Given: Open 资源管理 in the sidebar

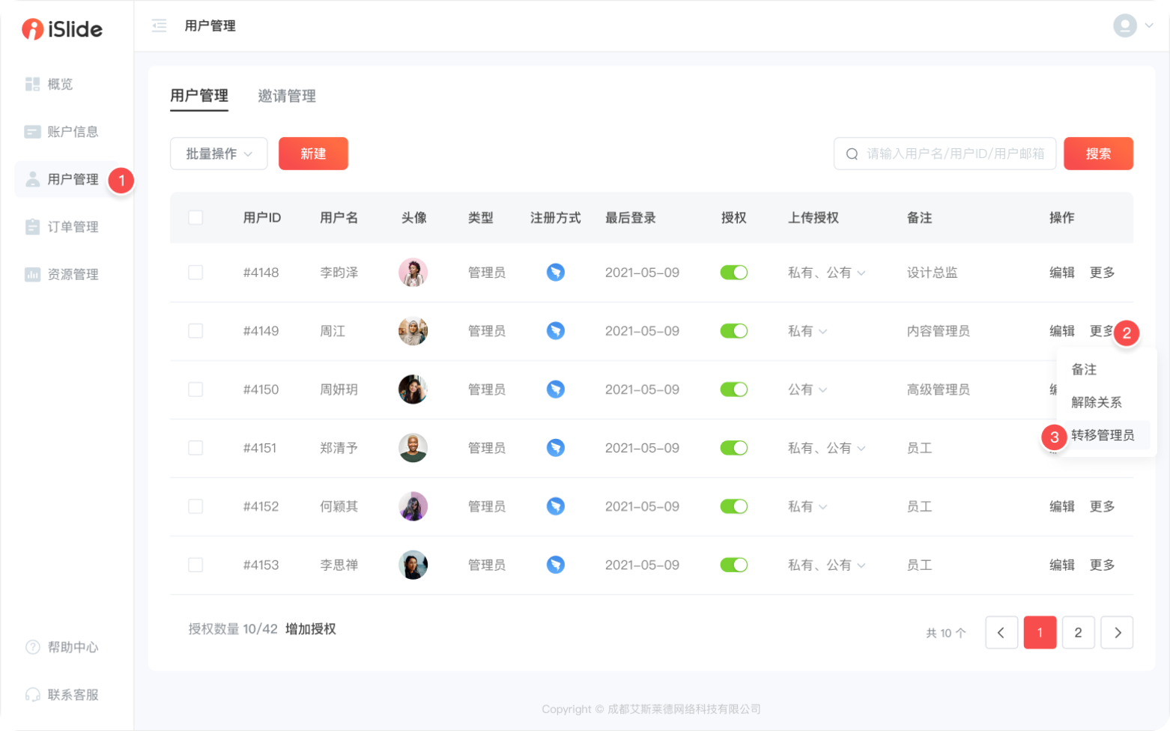Looking at the screenshot, I should tap(72, 274).
